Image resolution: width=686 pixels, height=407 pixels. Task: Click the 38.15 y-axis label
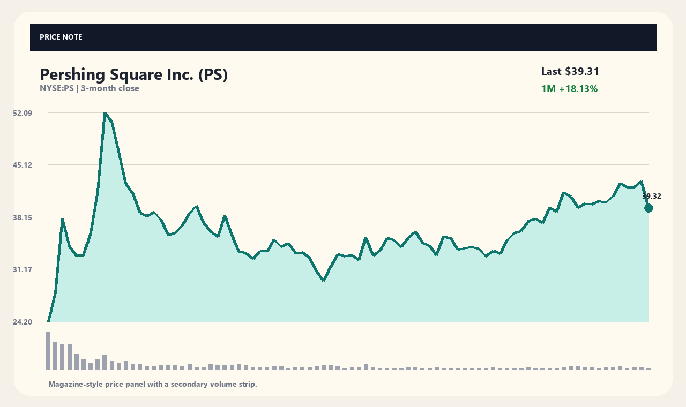tap(22, 217)
